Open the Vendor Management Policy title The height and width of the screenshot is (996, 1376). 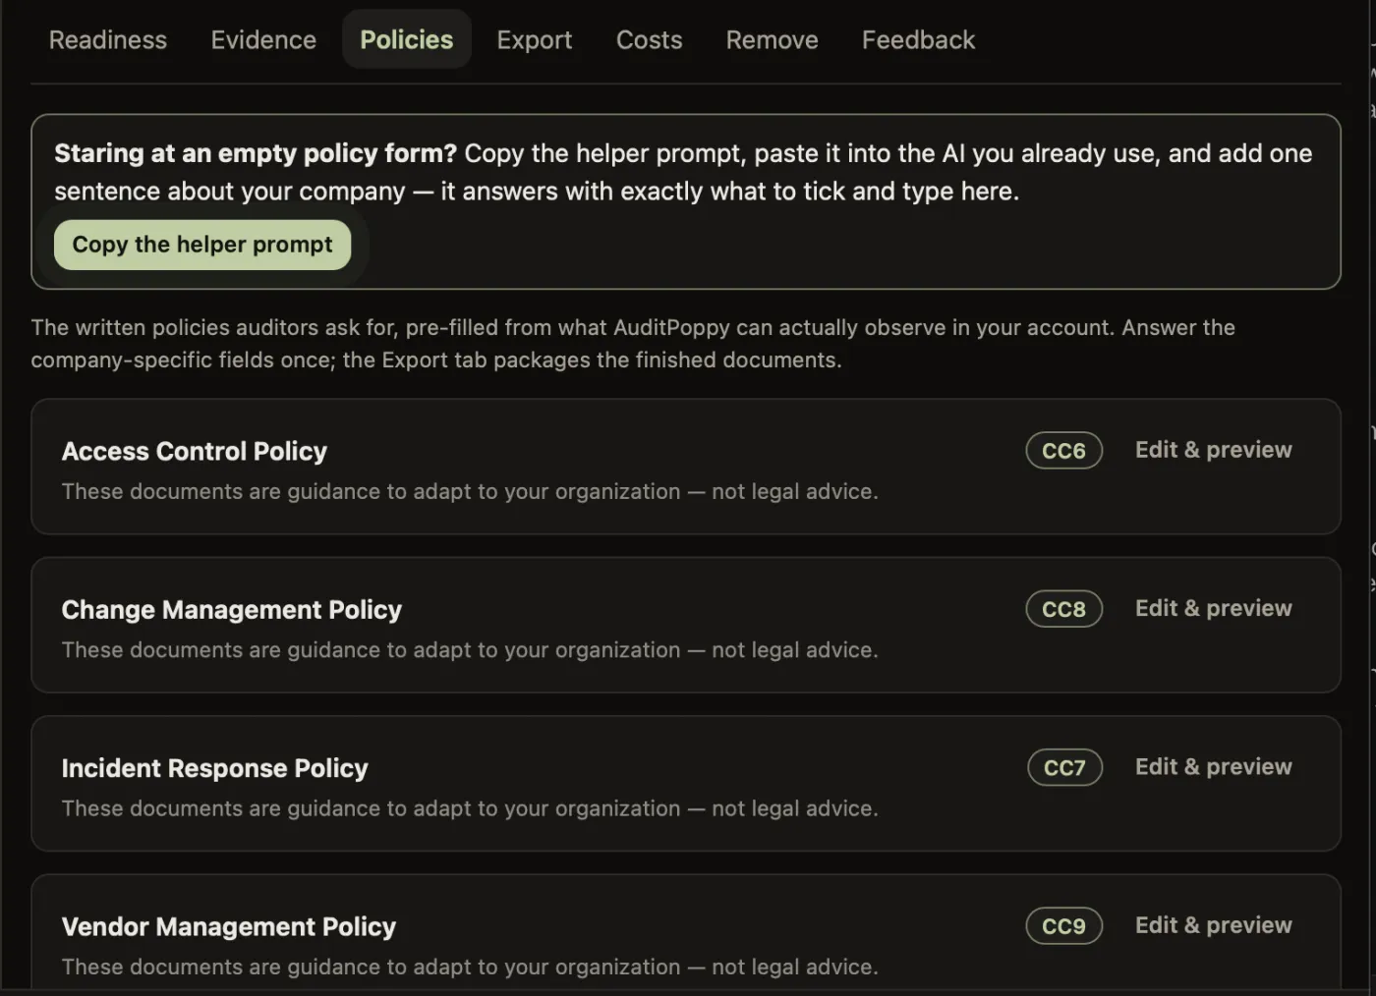[x=228, y=926]
